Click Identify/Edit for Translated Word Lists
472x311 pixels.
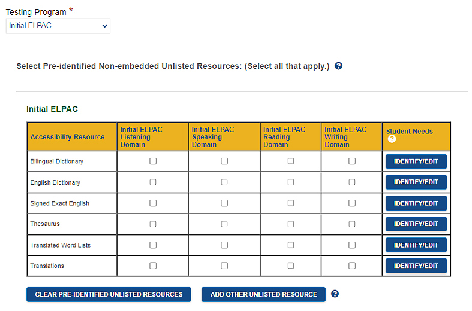coord(416,245)
